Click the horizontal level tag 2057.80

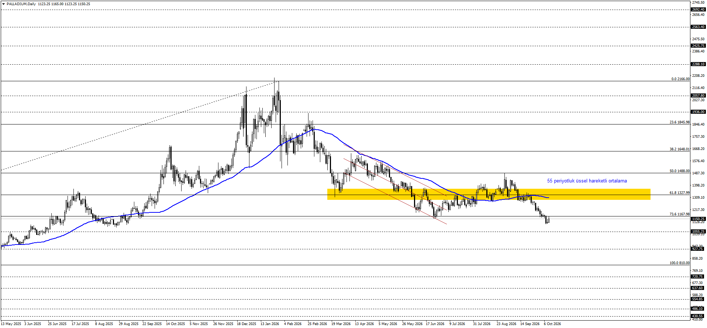click(x=698, y=96)
